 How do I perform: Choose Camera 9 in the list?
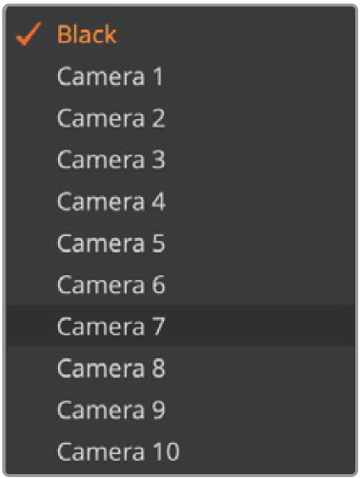click(180, 409)
